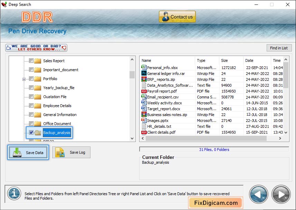This screenshot has width=296, height=210.
Task: Click the Photoshop icon beside General ledger info.rar
Action: tap(144, 74)
